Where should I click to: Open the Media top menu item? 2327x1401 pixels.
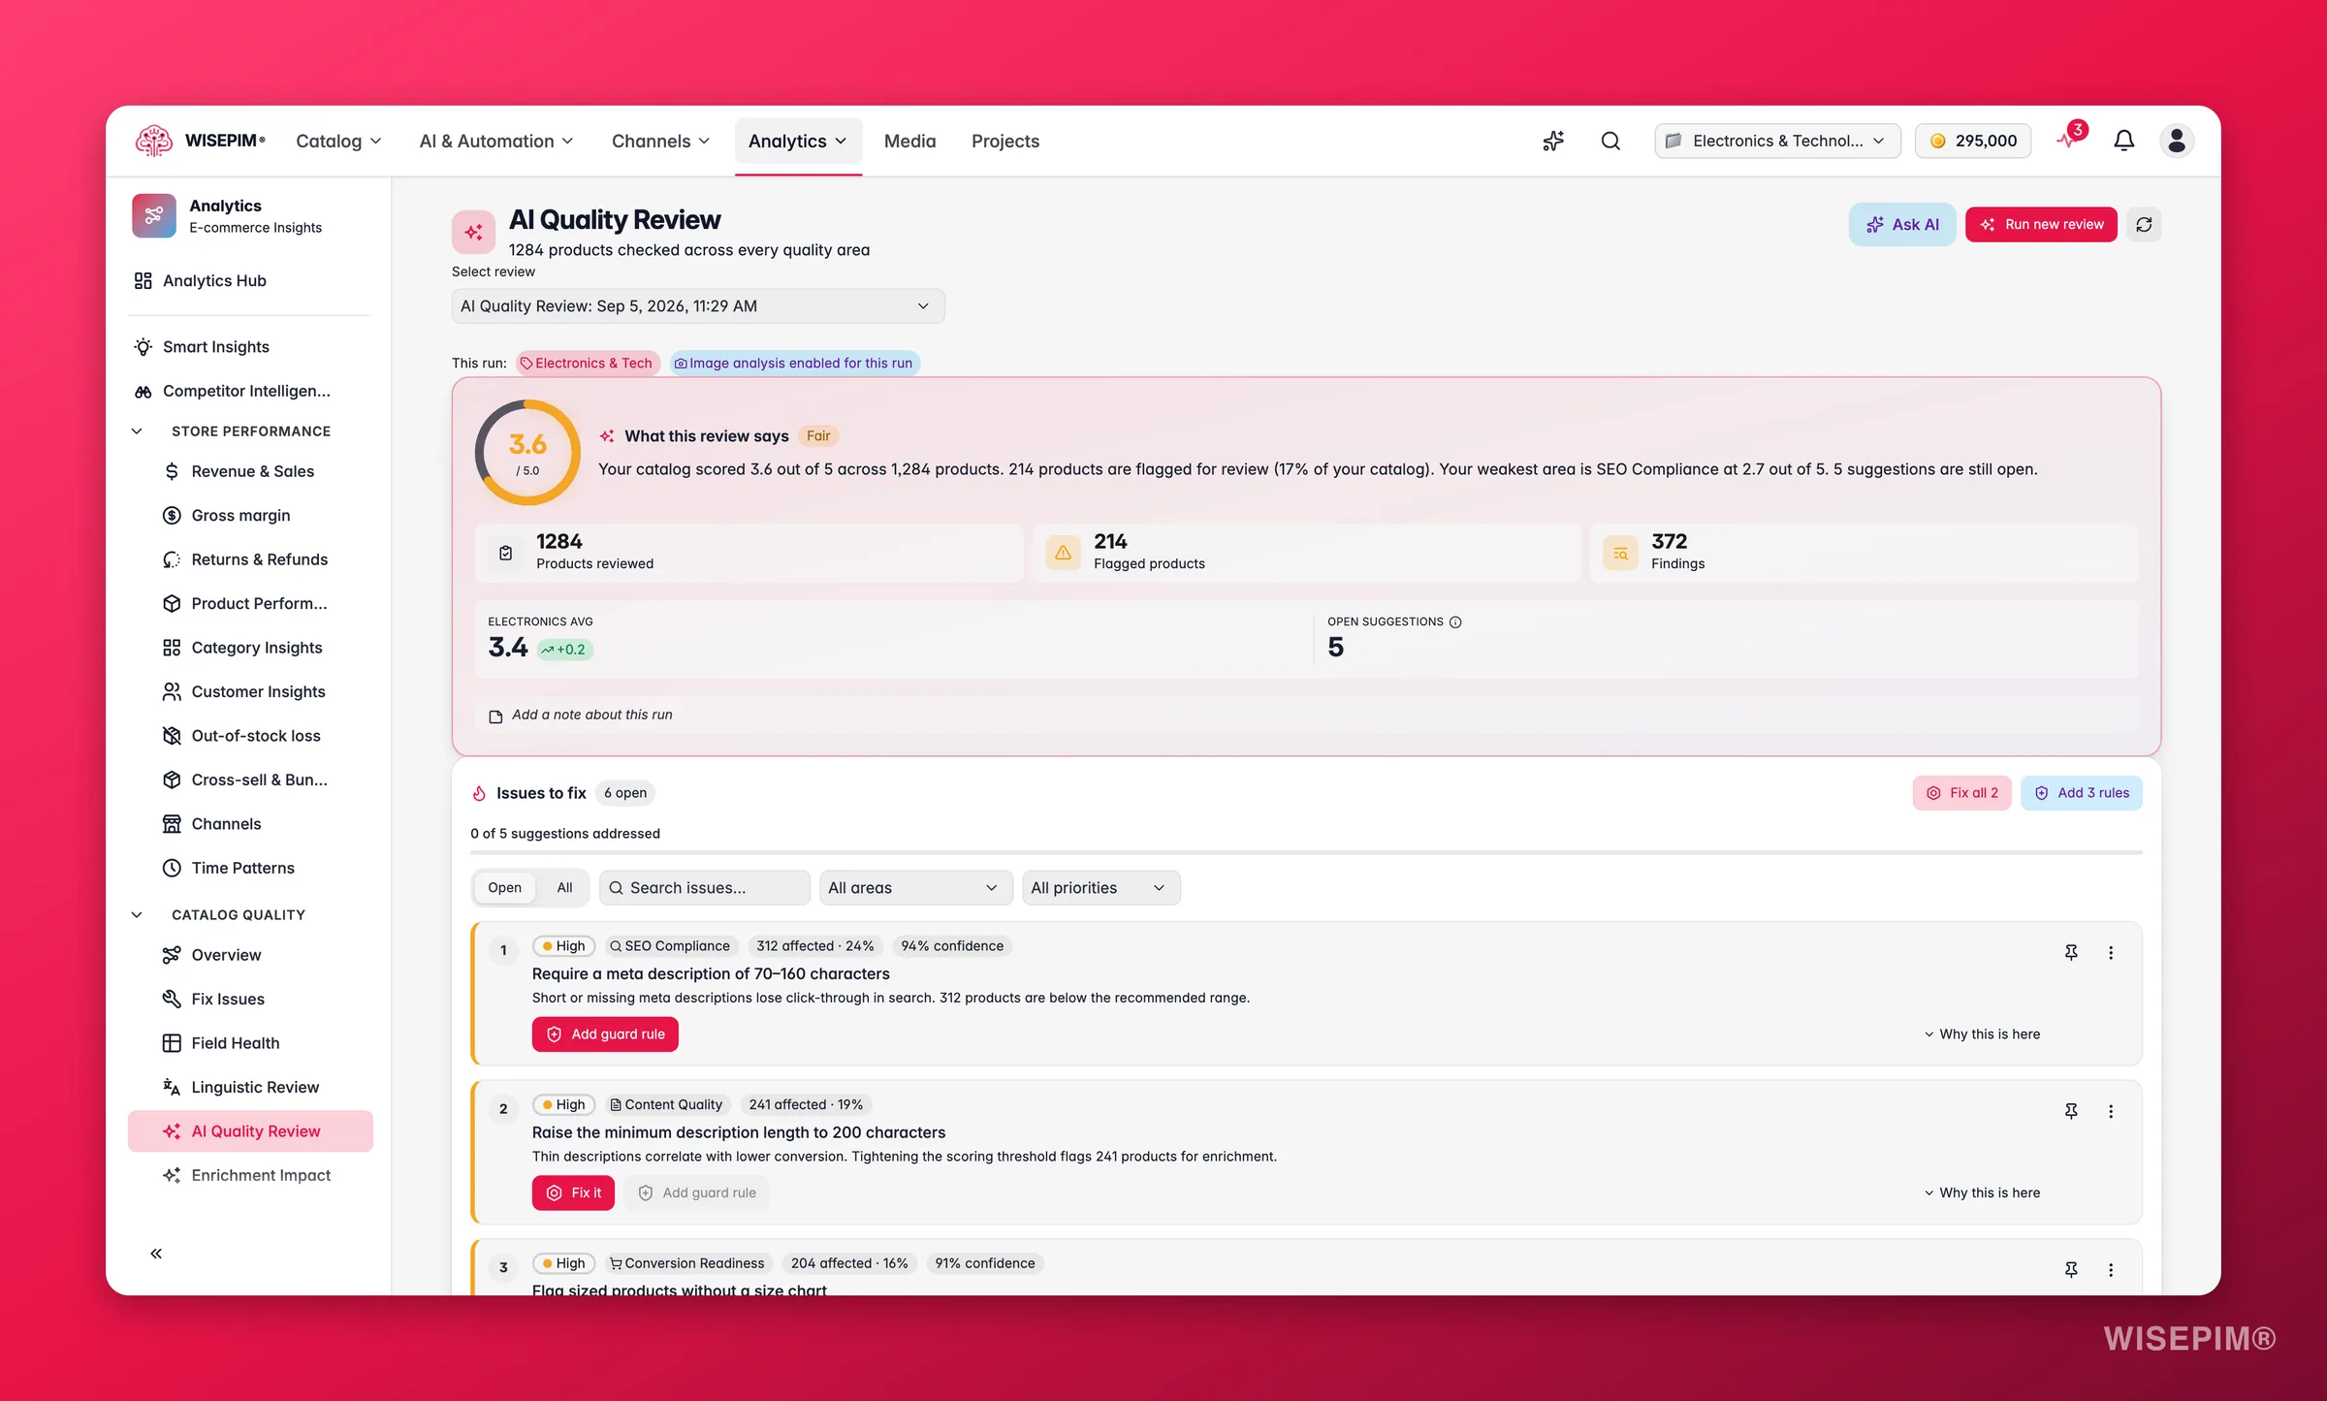[x=909, y=141]
